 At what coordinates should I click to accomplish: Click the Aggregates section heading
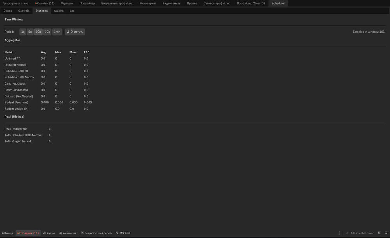[12, 40]
